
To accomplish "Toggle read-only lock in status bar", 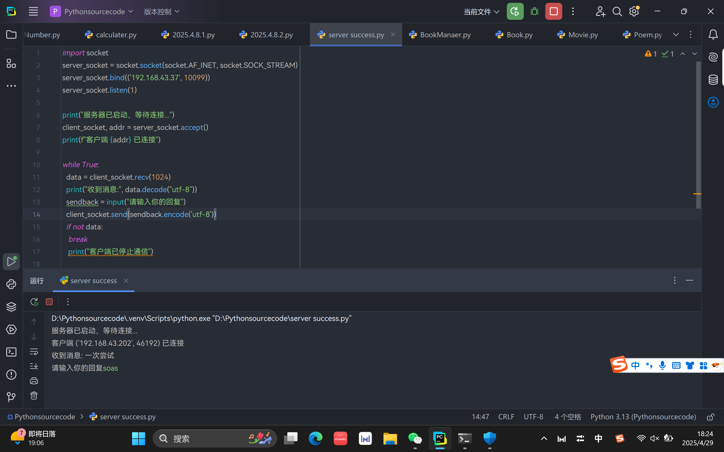I will [710, 417].
